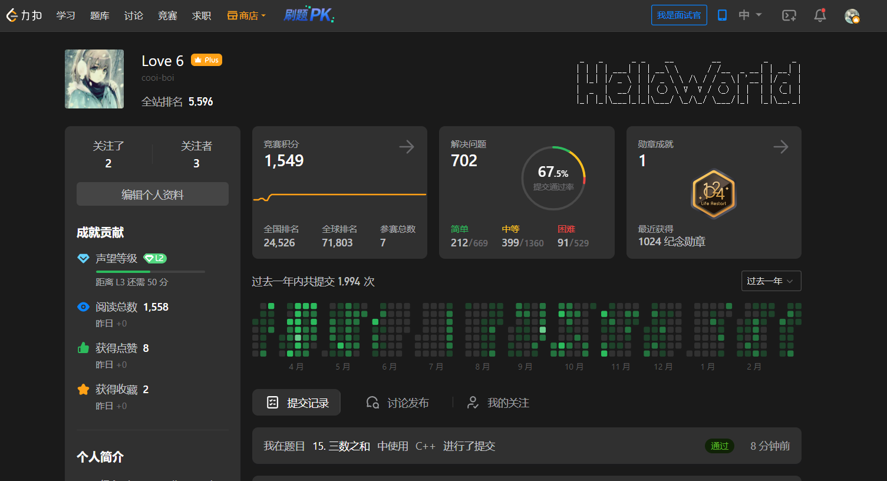This screenshot has width=887, height=481.
Task: Open the notifications bell
Action: (820, 16)
